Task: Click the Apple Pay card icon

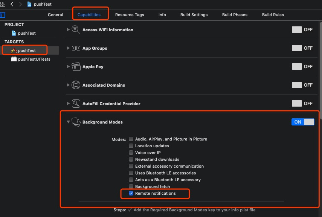Action: (76, 67)
